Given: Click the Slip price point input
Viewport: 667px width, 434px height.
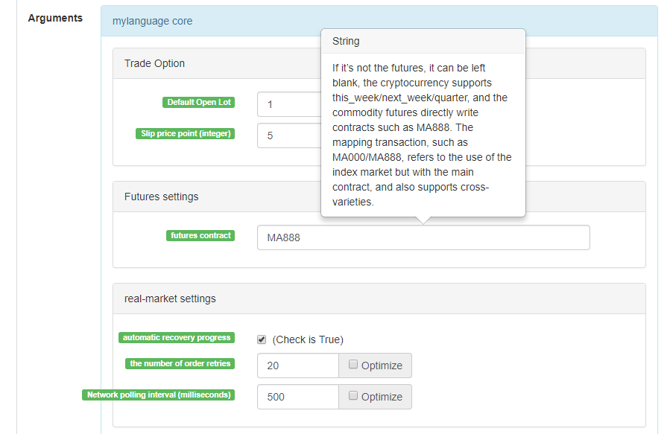Looking at the screenshot, I should tap(288, 136).
